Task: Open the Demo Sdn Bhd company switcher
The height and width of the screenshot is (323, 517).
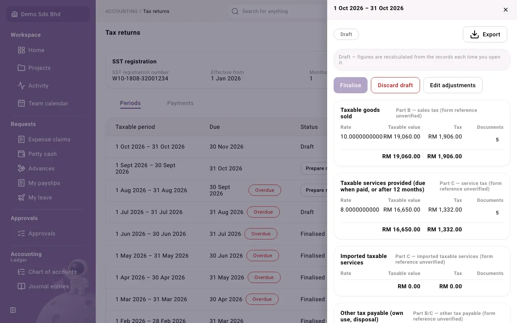Action: click(x=48, y=14)
